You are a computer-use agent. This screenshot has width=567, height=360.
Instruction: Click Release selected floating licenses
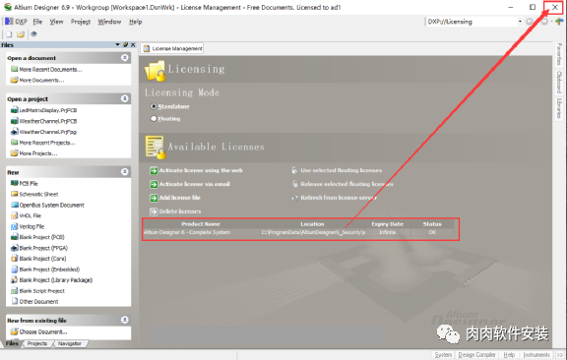click(x=343, y=184)
